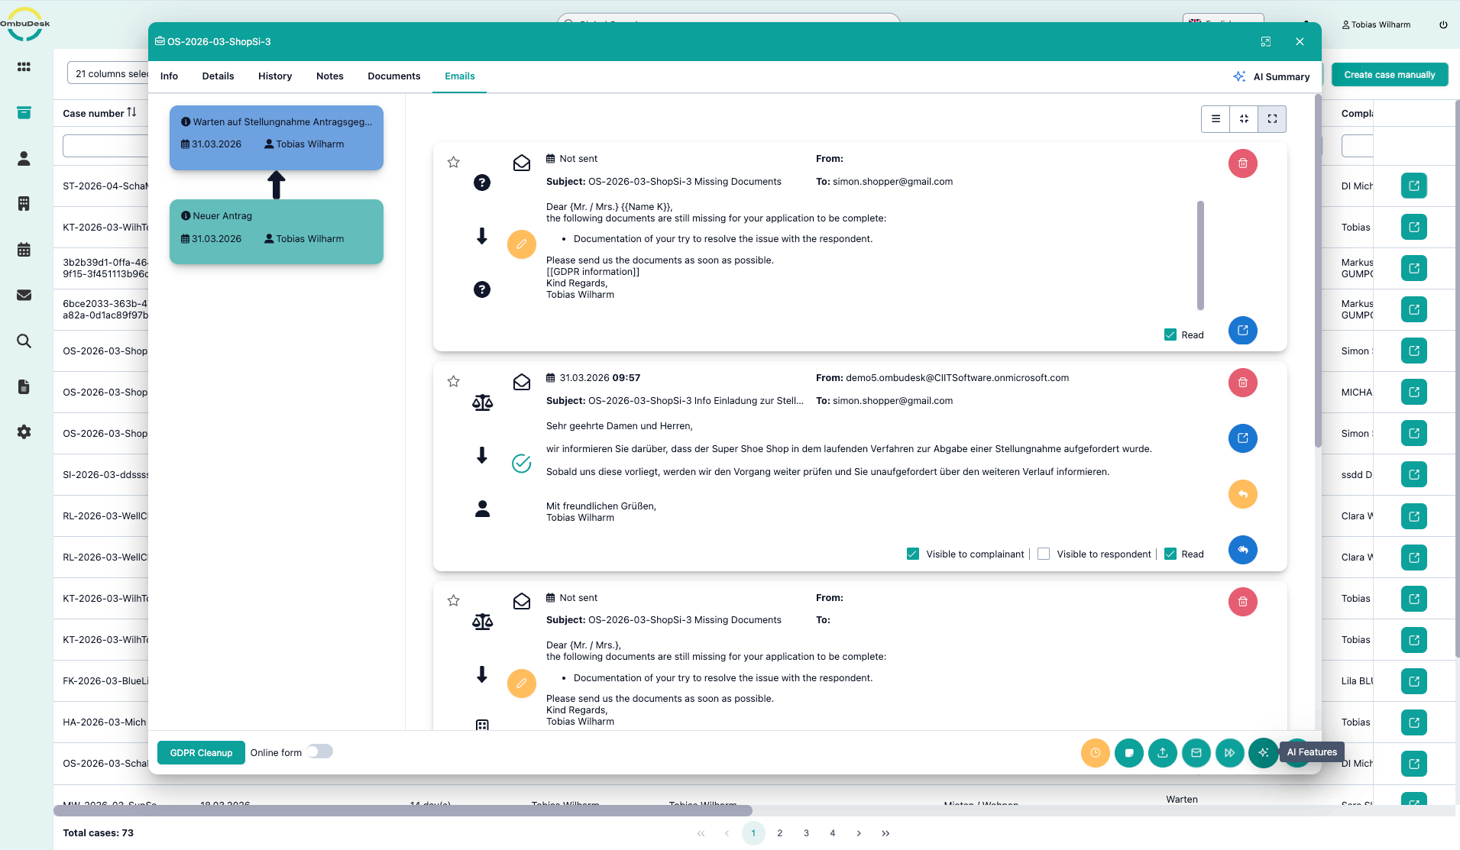Image resolution: width=1460 pixels, height=850 pixels.
Task: Click the orange clock button at bottom
Action: tap(1095, 752)
